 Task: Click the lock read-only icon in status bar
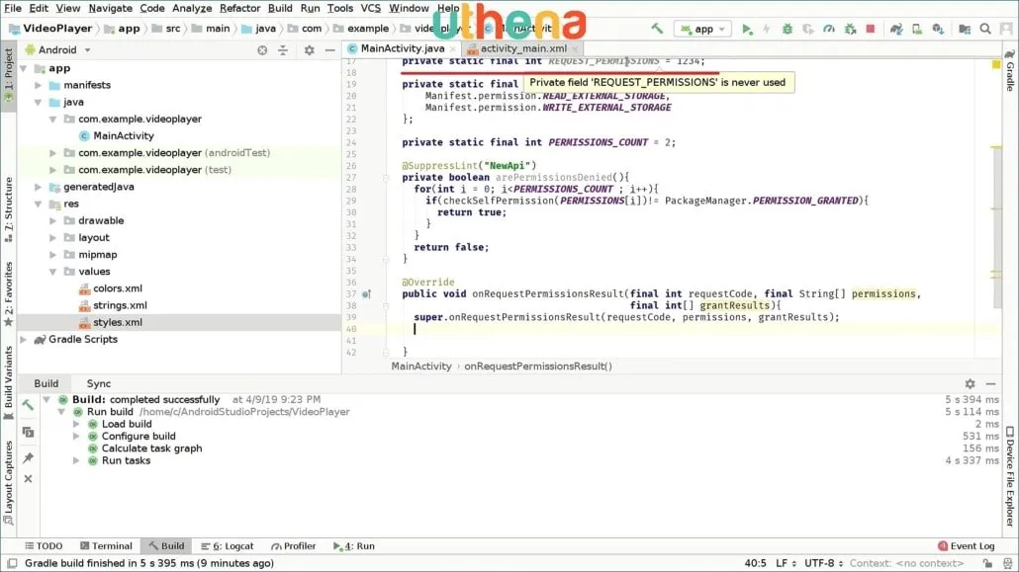tap(987, 563)
